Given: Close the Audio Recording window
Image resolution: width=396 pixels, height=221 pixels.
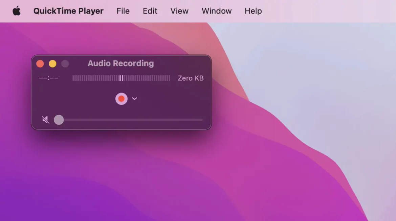Looking at the screenshot, I should (40, 64).
